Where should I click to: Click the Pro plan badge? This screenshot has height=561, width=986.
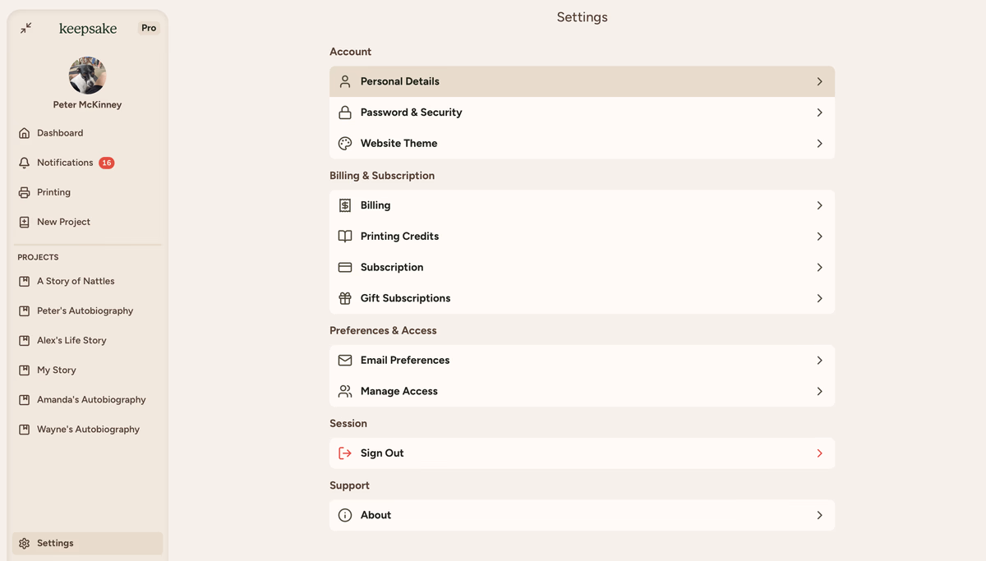click(149, 28)
